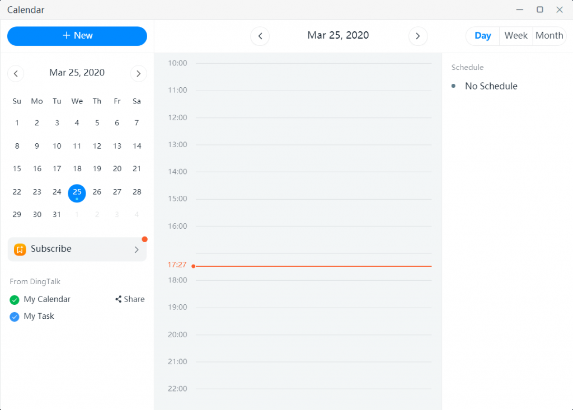Image resolution: width=573 pixels, height=410 pixels.
Task: Switch to the Week view tab
Action: point(515,36)
